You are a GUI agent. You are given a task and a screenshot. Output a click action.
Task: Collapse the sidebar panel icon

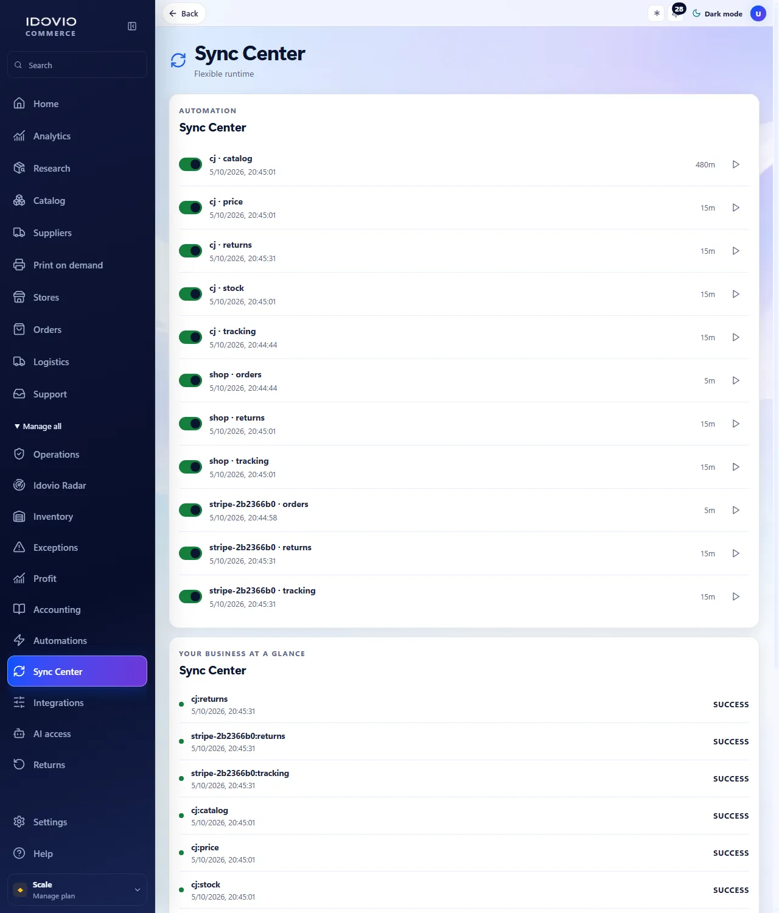pyautogui.click(x=132, y=26)
